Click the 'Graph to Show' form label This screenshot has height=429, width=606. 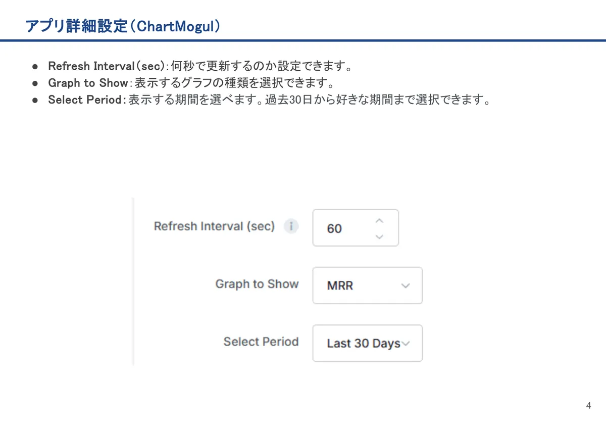coord(257,284)
